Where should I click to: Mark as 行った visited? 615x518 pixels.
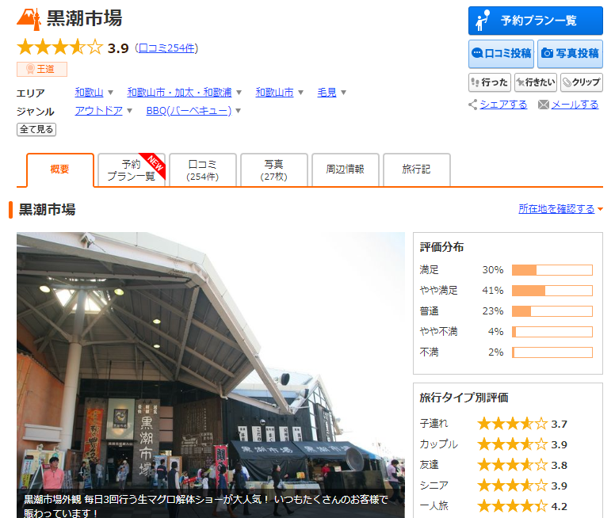tap(489, 82)
